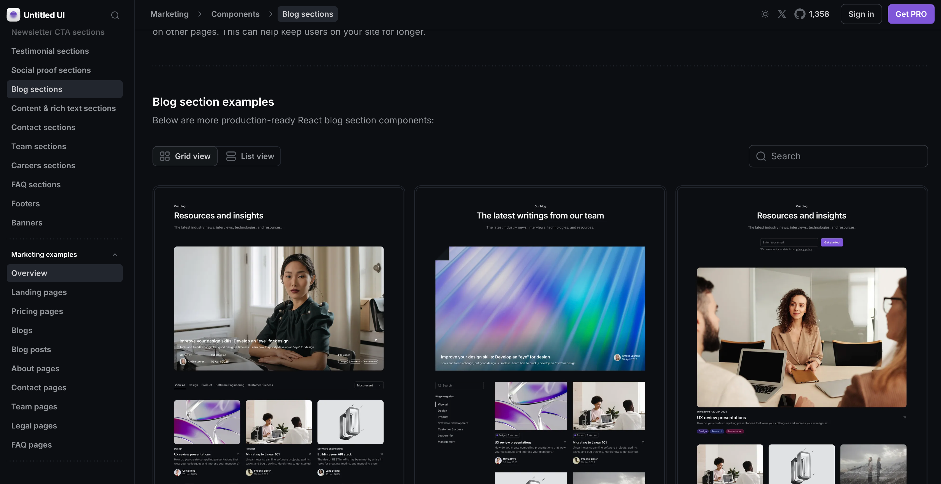The image size is (941, 484).
Task: Switch to List view
Action: (250, 156)
